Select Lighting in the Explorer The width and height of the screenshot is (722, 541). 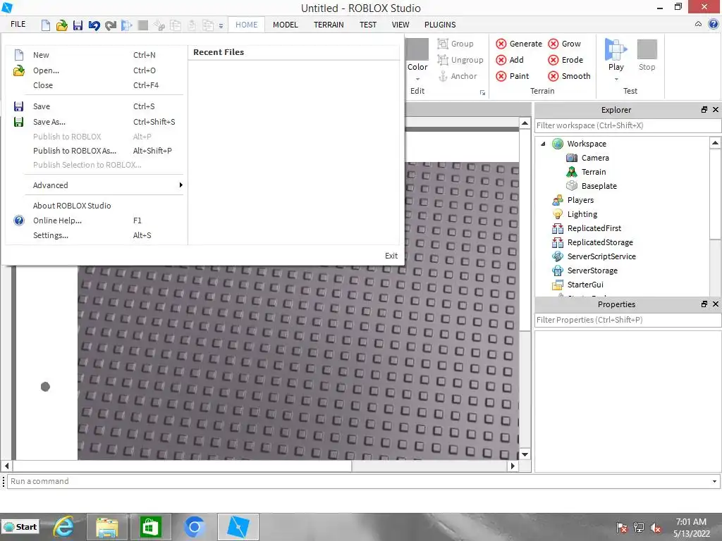click(x=575, y=214)
